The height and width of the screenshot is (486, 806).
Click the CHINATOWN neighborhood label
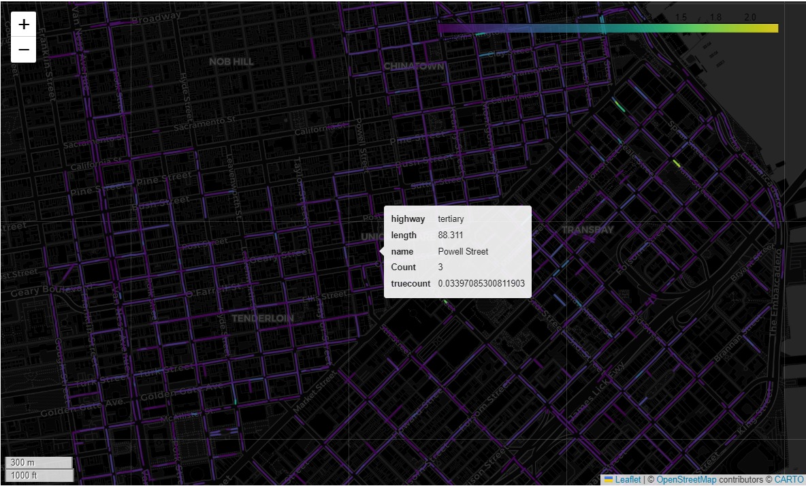click(414, 66)
